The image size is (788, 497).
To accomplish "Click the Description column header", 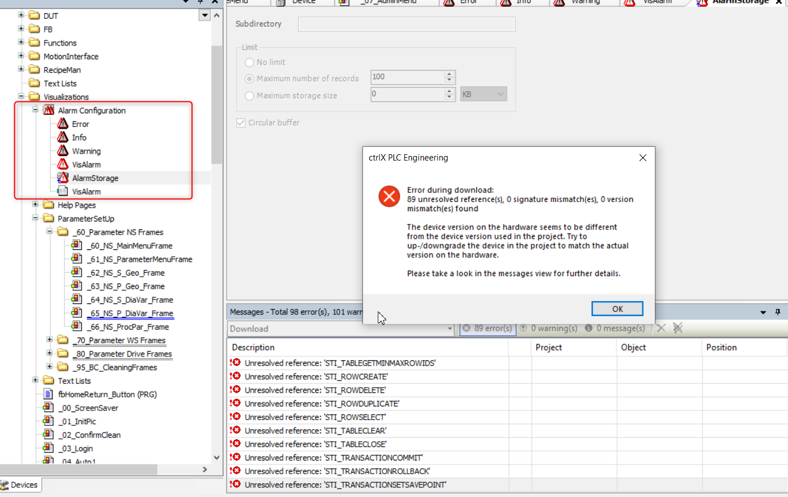I will click(x=253, y=347).
